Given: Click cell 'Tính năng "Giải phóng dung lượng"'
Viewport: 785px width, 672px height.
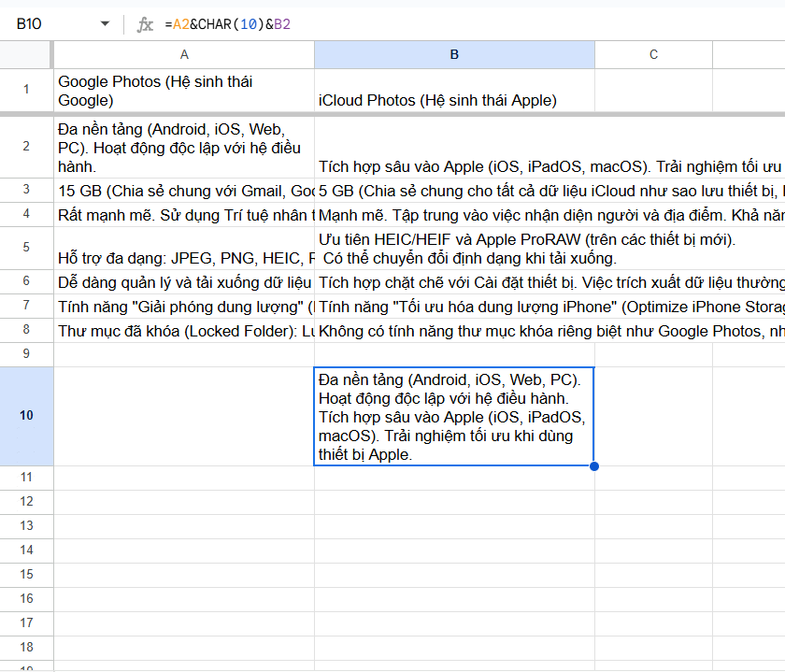Looking at the screenshot, I should pos(184,307).
